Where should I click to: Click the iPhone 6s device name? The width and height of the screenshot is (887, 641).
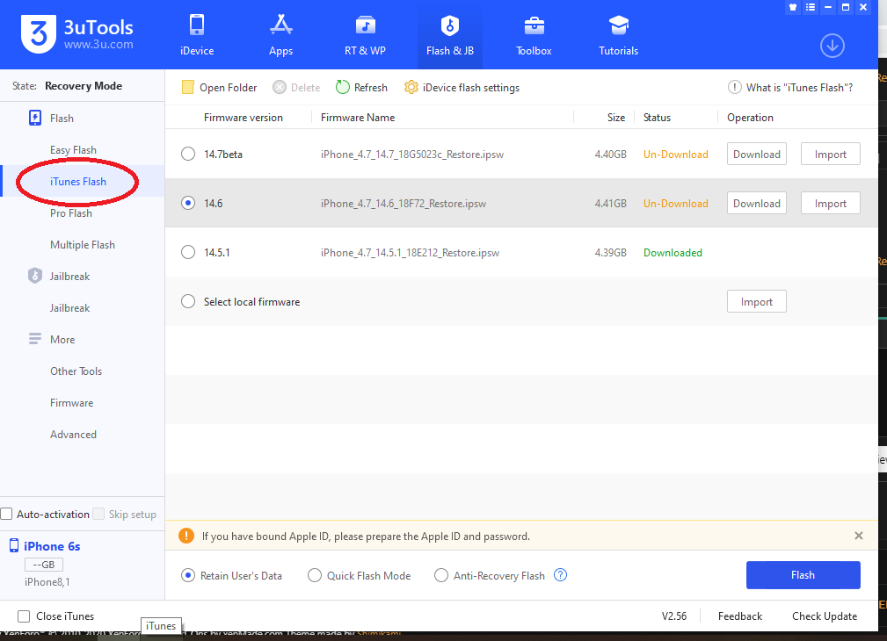52,546
